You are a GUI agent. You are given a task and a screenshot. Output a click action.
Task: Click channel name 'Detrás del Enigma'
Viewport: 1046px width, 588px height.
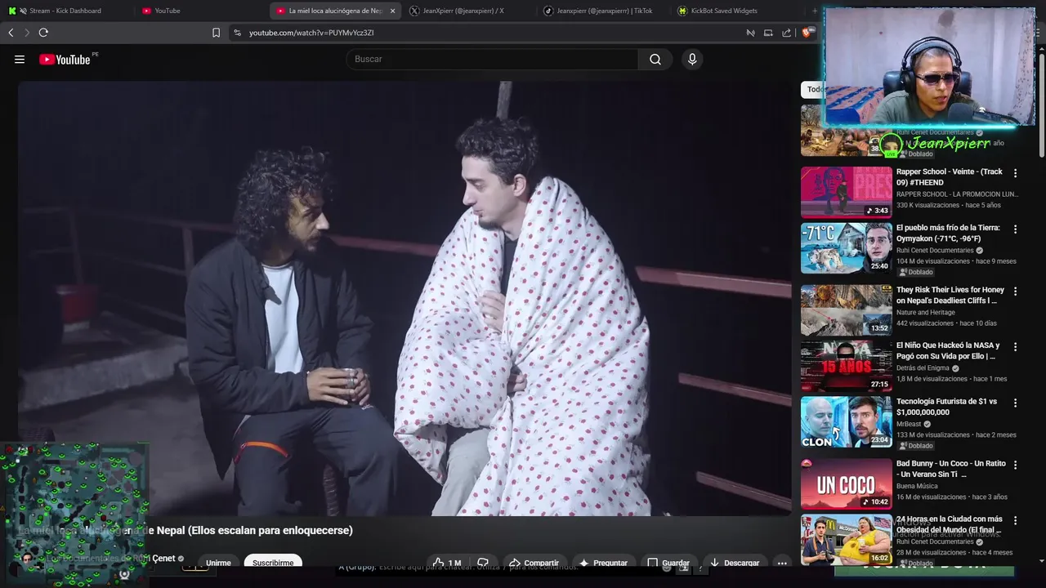(923, 368)
